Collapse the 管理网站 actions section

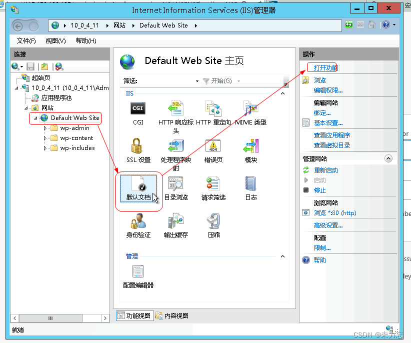[x=388, y=158]
